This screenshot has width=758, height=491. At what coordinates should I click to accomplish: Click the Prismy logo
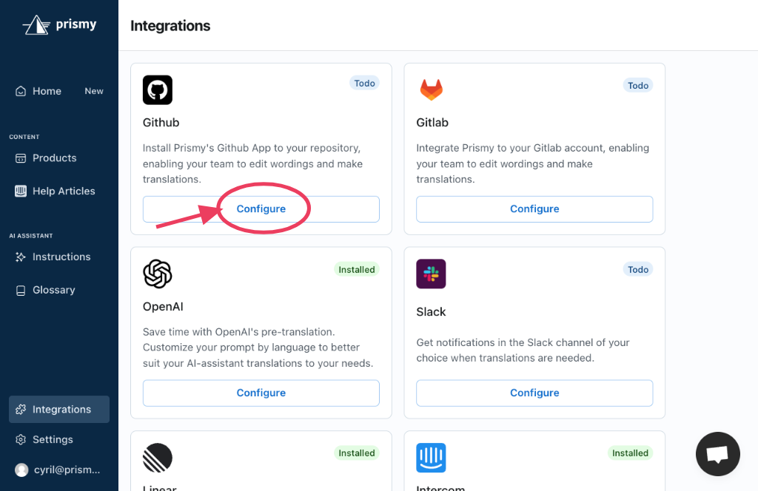pyautogui.click(x=59, y=24)
